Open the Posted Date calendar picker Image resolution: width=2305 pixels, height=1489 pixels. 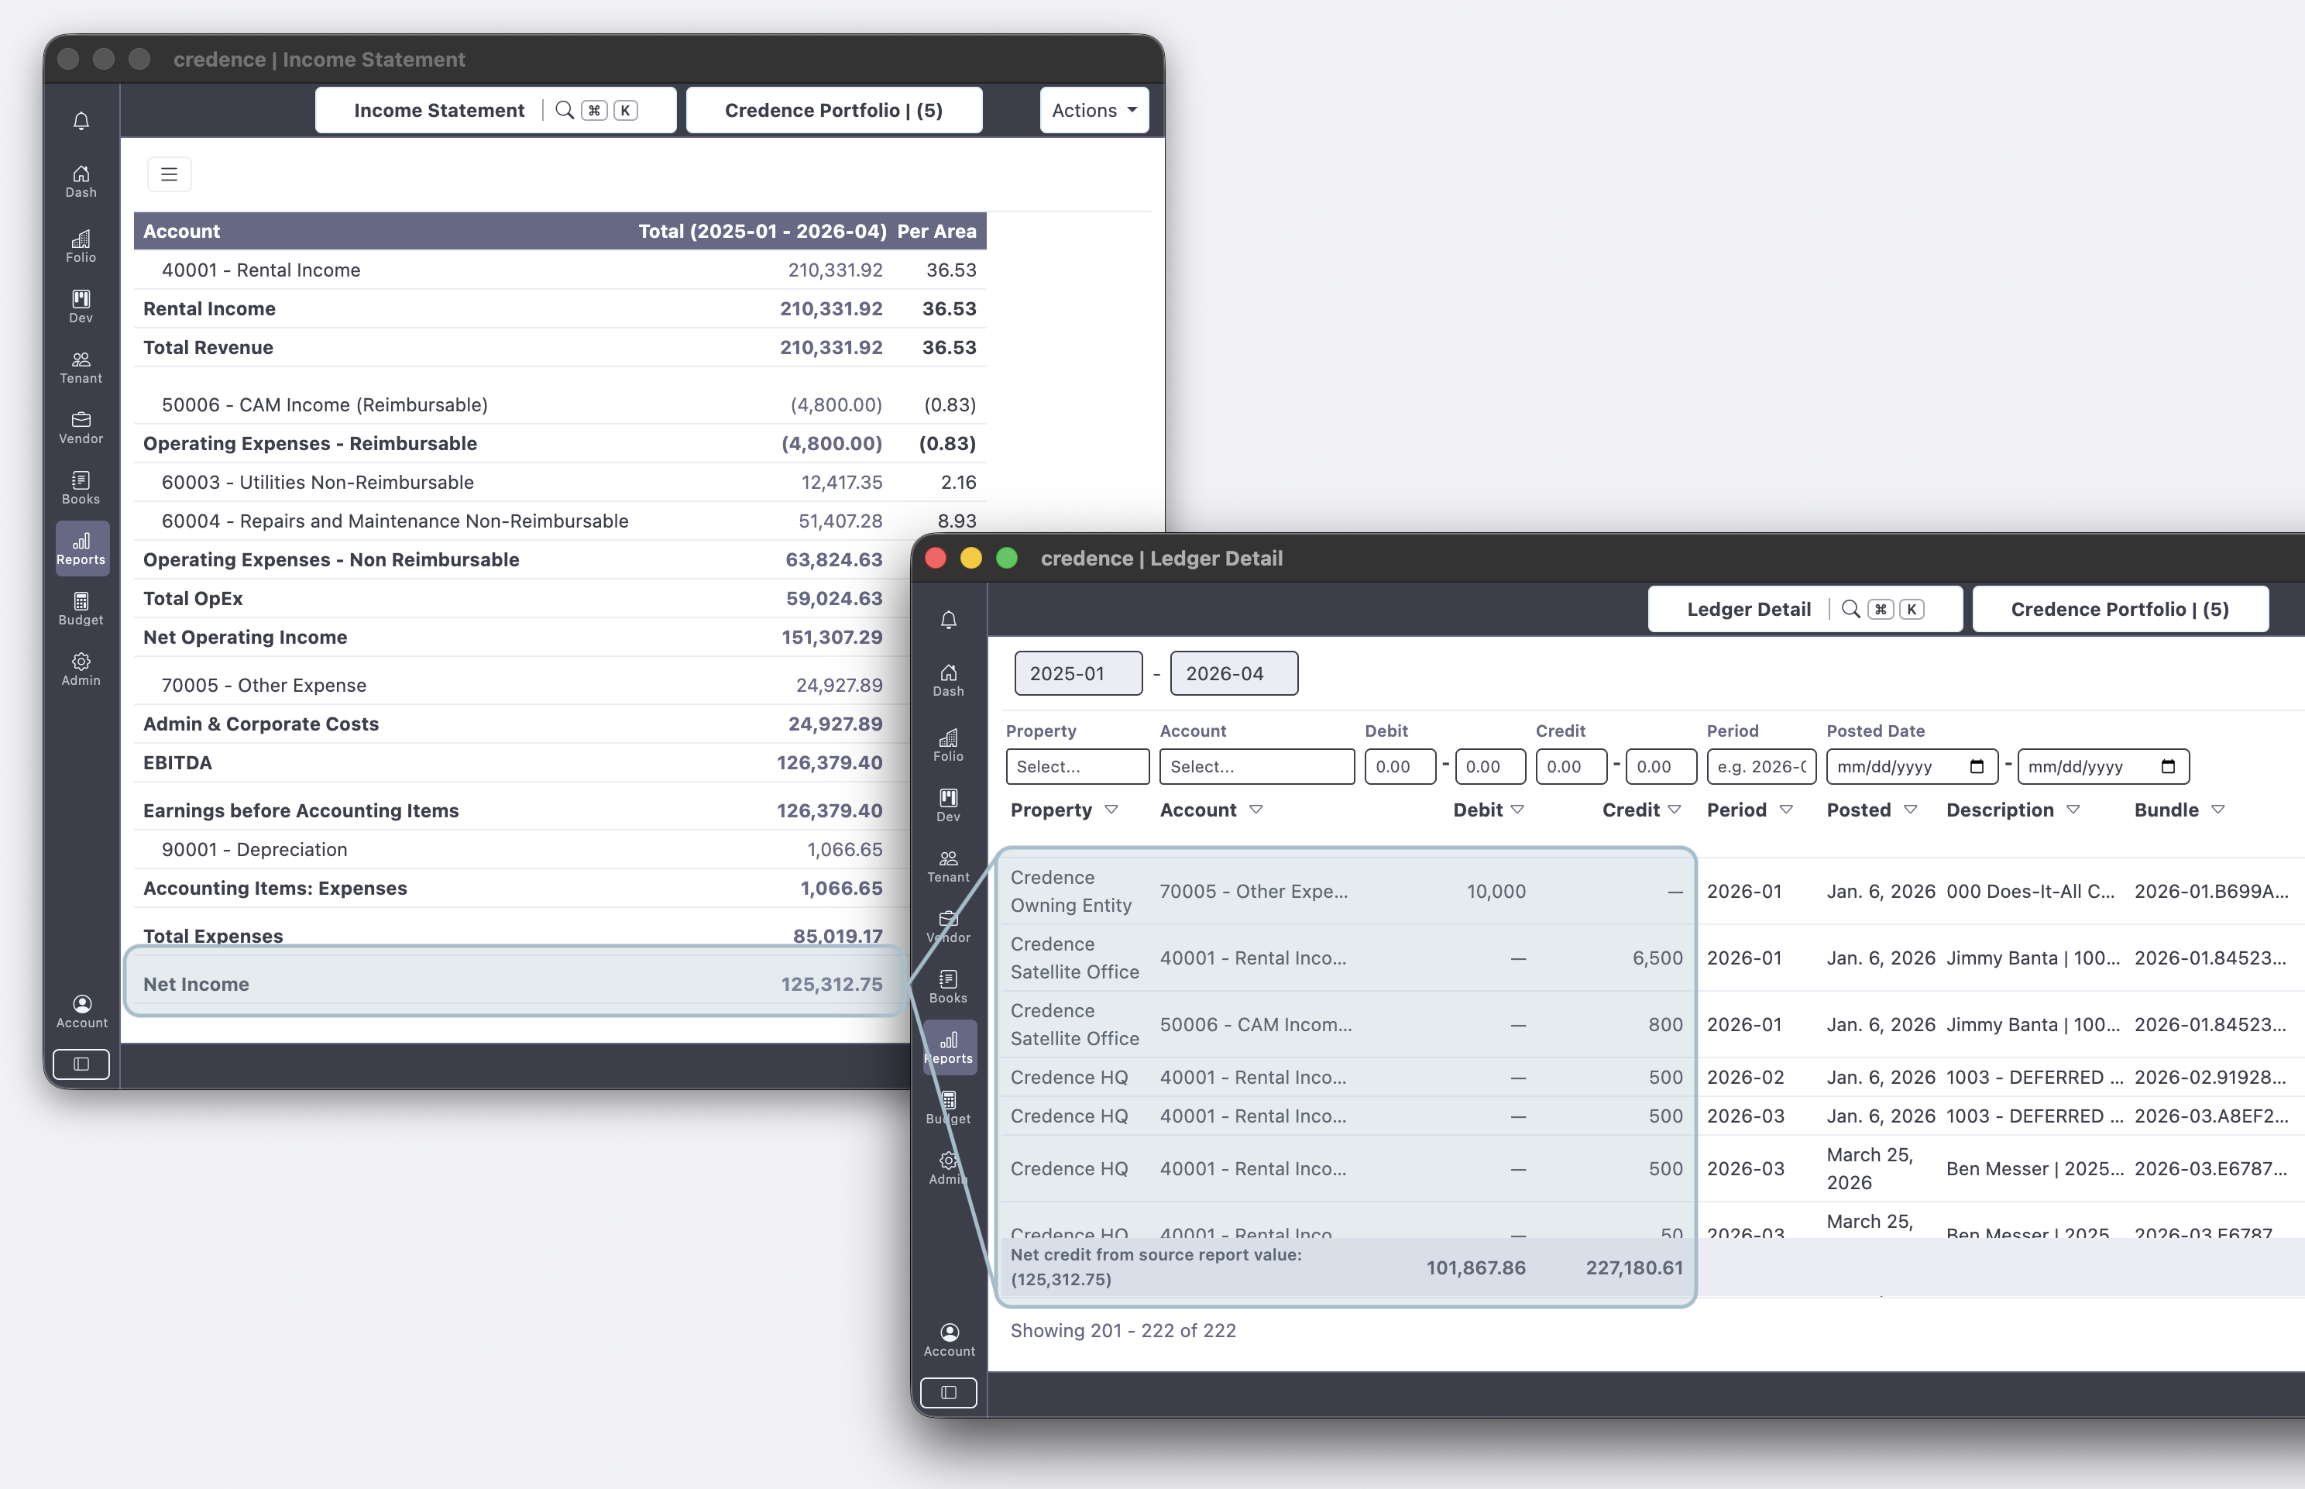tap(1978, 765)
